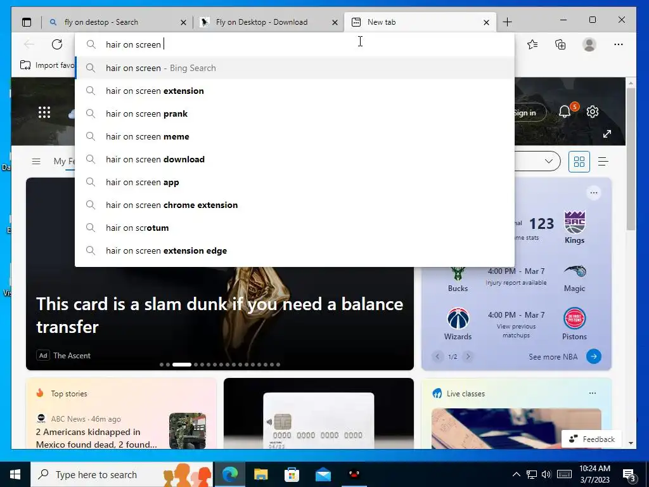This screenshot has height=487, width=649.
Task: Open the feed hamburger menu
Action: coord(36,161)
